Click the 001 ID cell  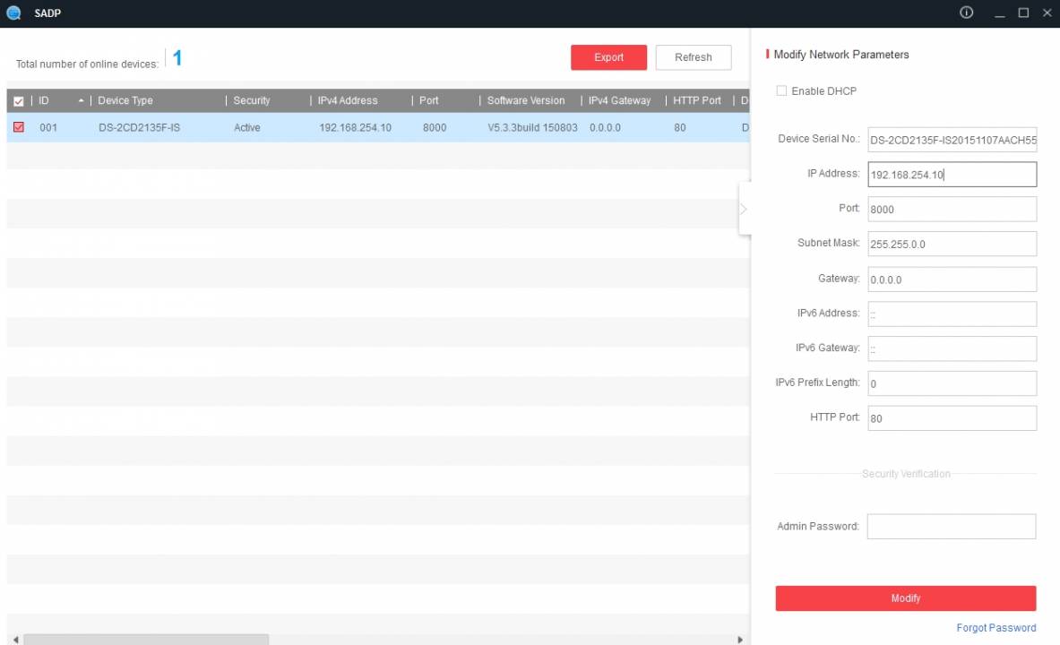(x=48, y=127)
